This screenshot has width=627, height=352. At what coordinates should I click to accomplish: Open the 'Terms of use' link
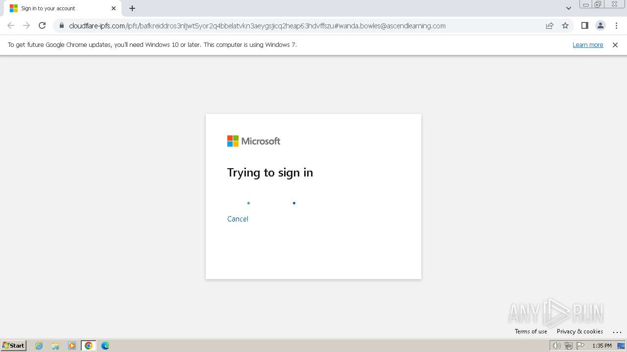coord(531,331)
